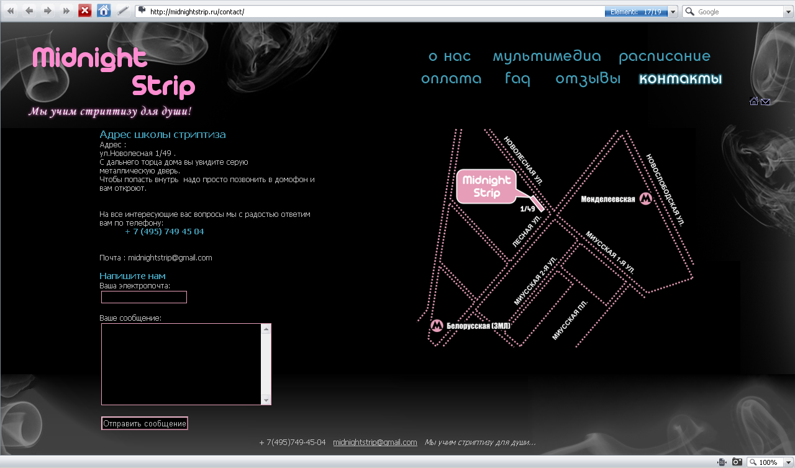
Task: Click the 'Отправить сообщение' button
Action: [x=145, y=423]
